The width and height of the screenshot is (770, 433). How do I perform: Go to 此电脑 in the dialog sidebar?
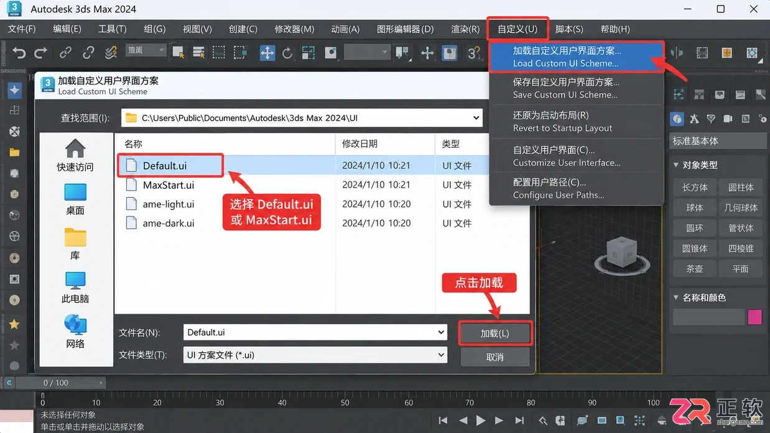(75, 288)
